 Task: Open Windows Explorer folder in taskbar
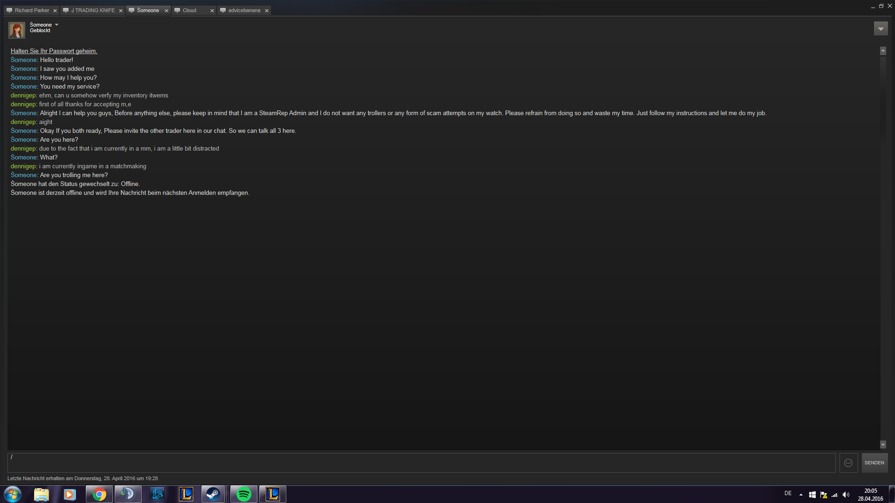42,494
